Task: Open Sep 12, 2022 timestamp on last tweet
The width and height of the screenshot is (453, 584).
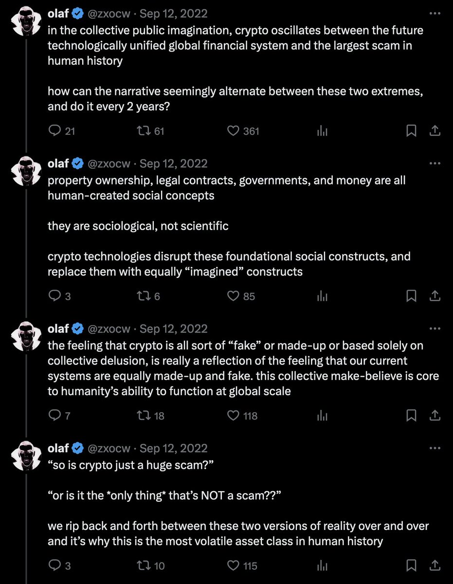Action: [x=174, y=448]
